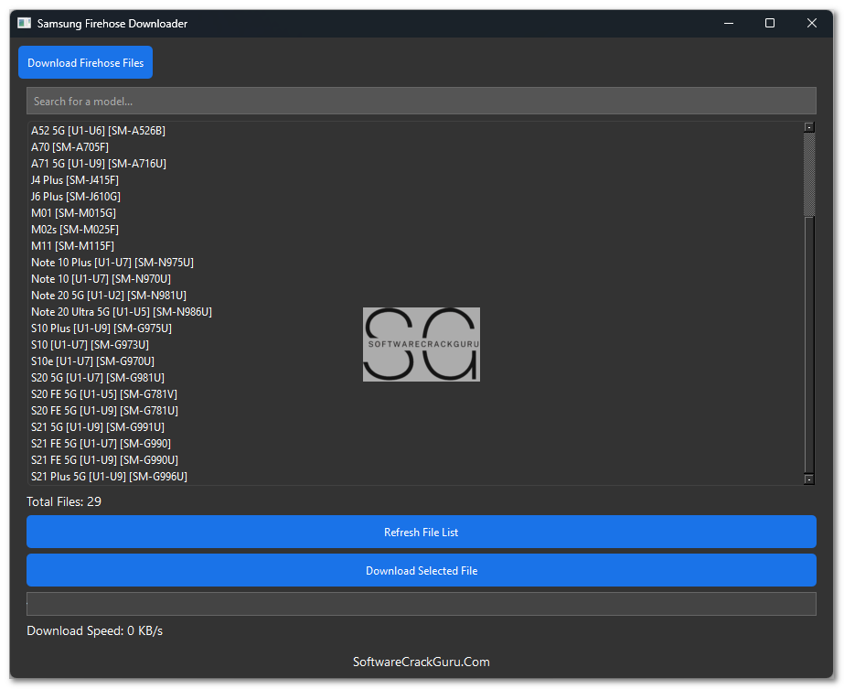The width and height of the screenshot is (844, 689).
Task: Pick M01 [SM-M015G] in the list
Action: tap(73, 213)
